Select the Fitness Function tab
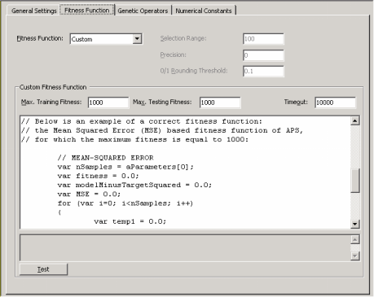The width and height of the screenshot is (374, 297). coord(87,11)
